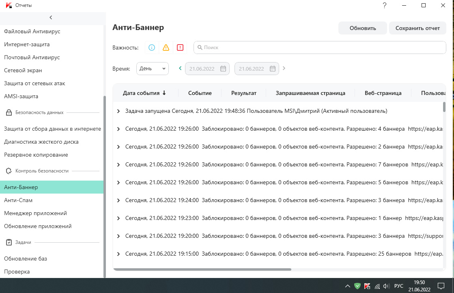Select the highlighted Анти-Баннер sidebar item
Viewport: 454px width, 293px height.
52,187
